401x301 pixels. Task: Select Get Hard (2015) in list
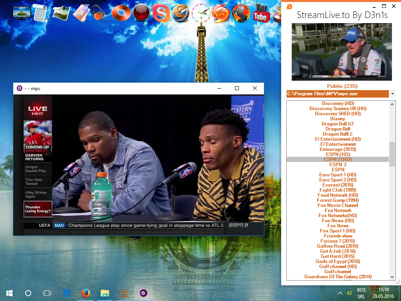click(338, 256)
